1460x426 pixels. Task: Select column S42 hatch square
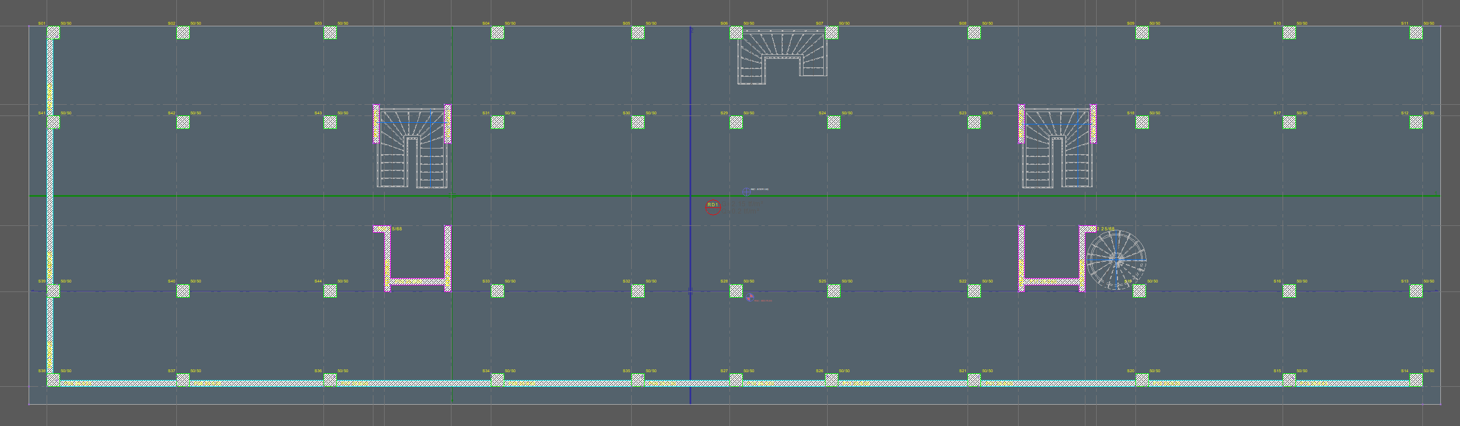click(x=183, y=122)
